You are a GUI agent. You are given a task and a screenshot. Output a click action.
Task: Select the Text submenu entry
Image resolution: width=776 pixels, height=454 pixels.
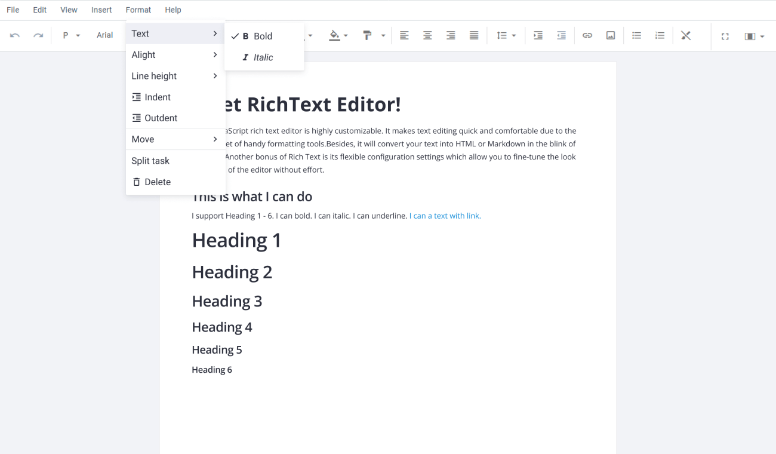coord(175,33)
